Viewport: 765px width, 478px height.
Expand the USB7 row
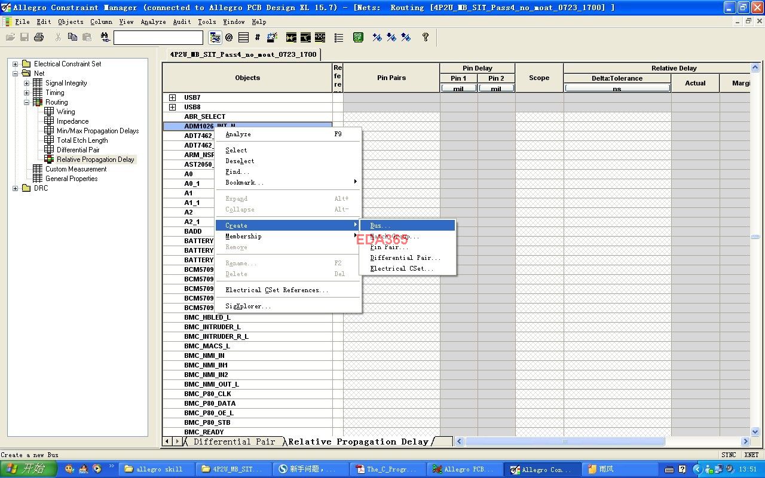[x=172, y=97]
